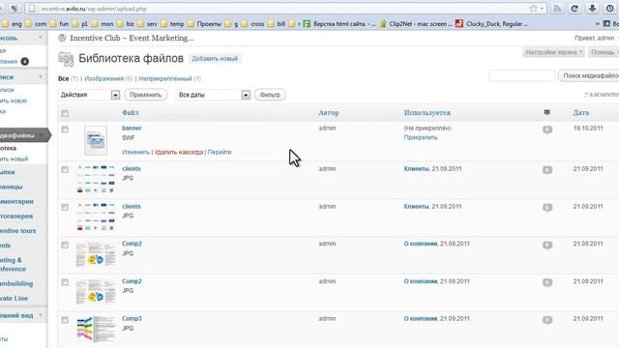The image size is (619, 348).
Task: Show 'Изображения' filter tab
Action: pos(104,79)
